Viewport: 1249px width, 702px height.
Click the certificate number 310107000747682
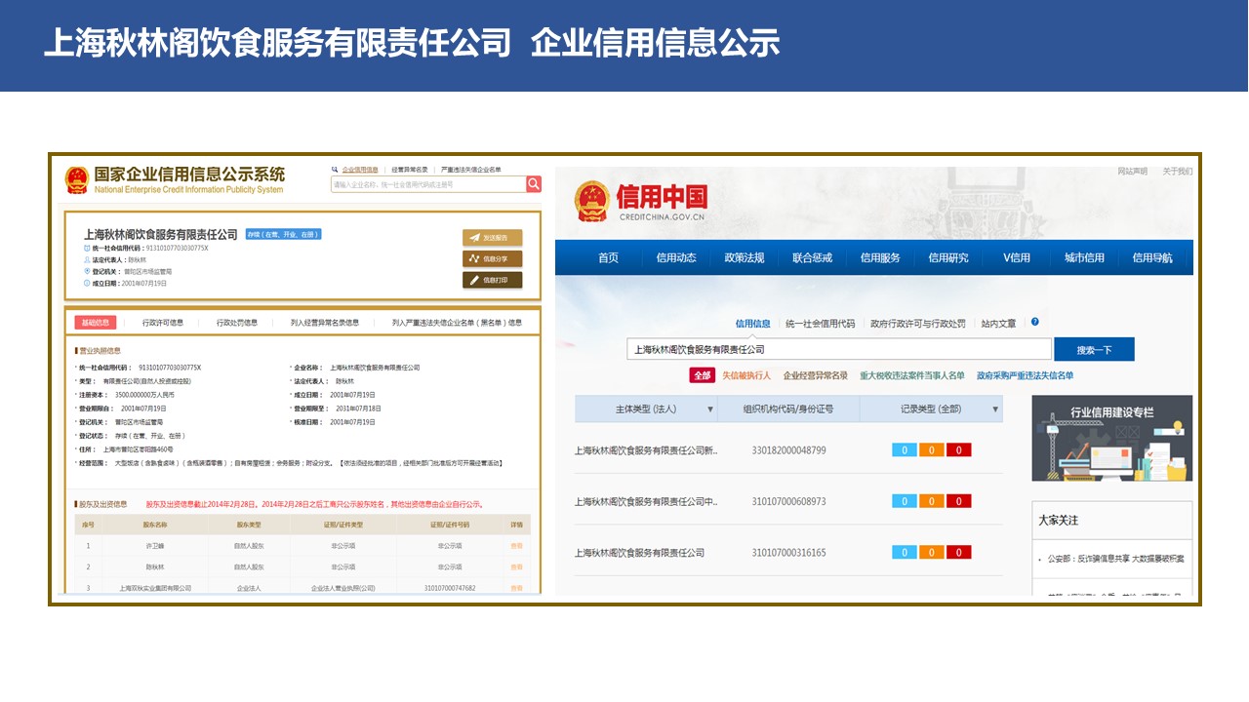(x=450, y=588)
